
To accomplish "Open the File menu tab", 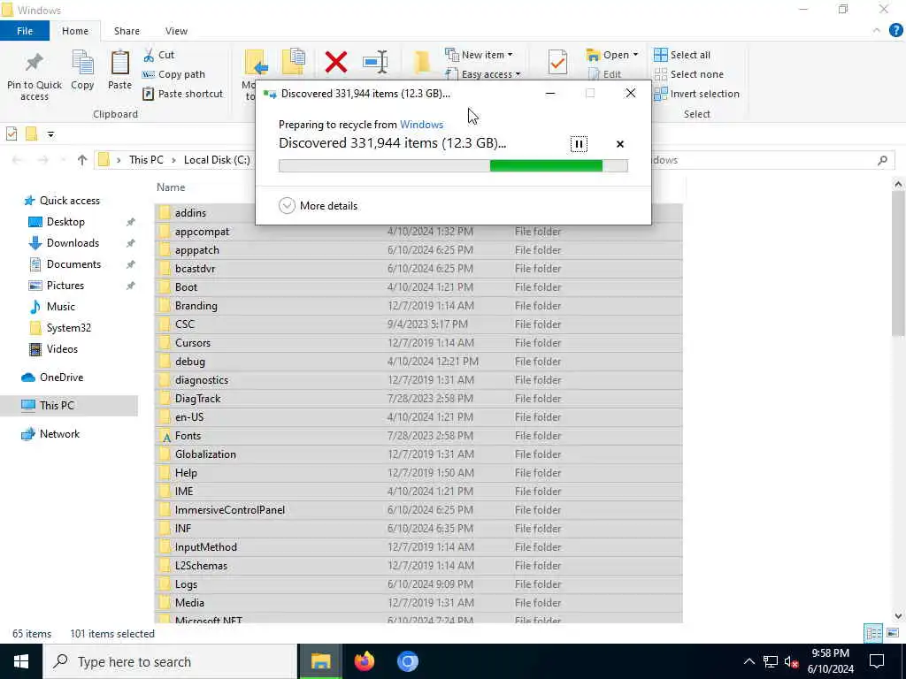I will point(25,31).
